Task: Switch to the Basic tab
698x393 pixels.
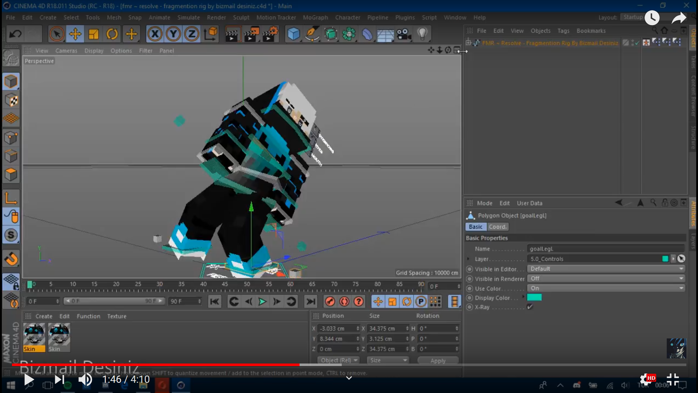Action: coord(476,227)
